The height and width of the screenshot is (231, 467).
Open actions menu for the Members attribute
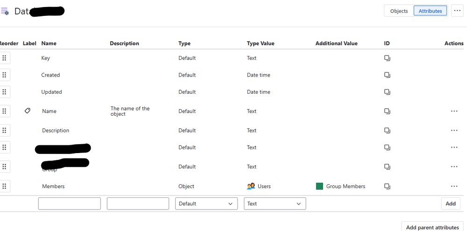tap(454, 186)
